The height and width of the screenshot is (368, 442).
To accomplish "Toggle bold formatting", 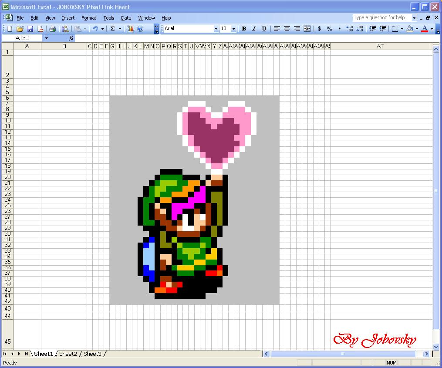I will tap(244, 29).
